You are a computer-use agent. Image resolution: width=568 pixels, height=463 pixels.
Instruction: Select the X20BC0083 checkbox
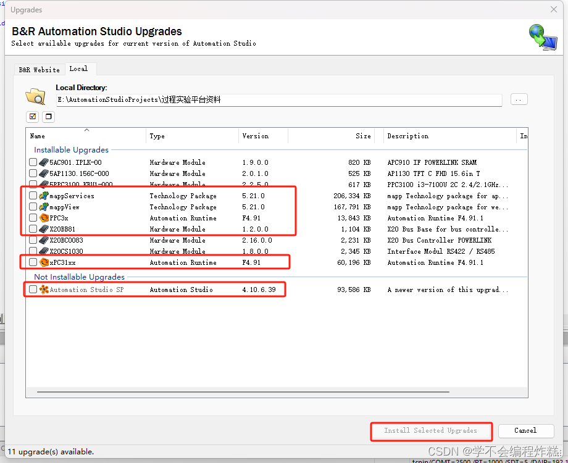coord(33,240)
